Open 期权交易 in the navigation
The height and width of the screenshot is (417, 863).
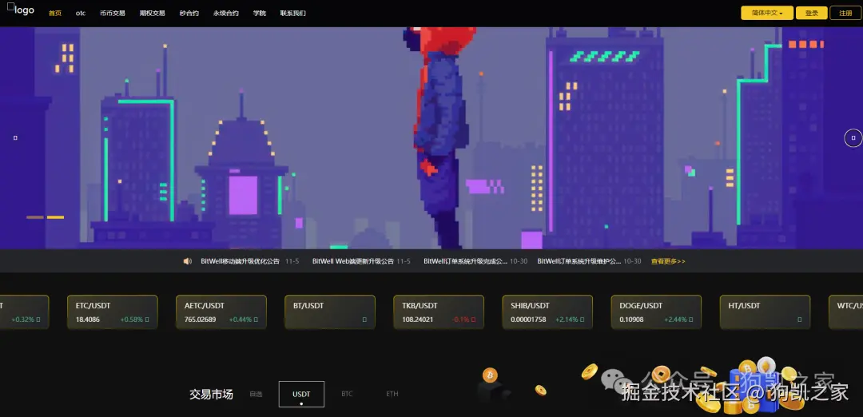coord(152,14)
